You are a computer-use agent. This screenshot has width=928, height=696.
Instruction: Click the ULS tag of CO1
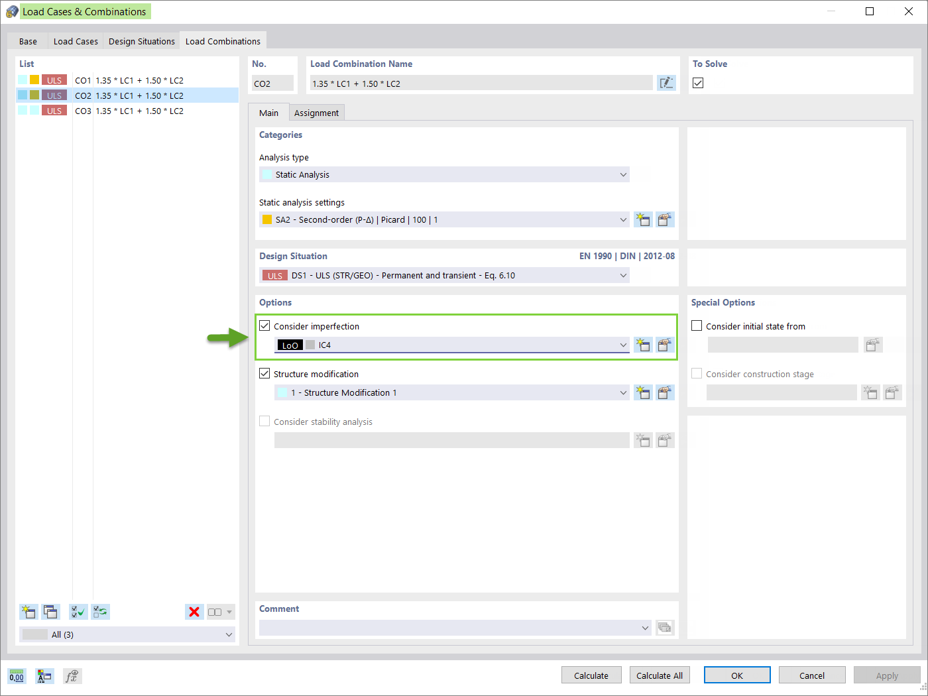(54, 80)
